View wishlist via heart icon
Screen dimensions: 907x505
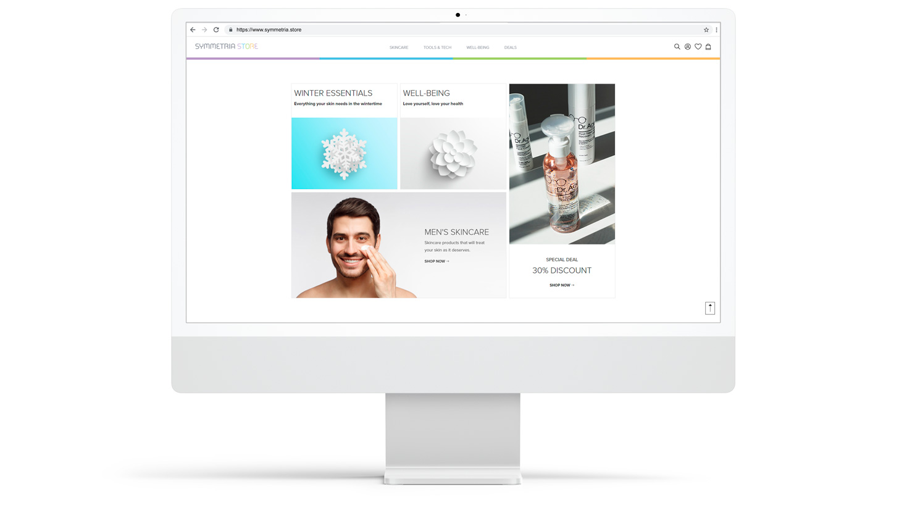coord(698,47)
